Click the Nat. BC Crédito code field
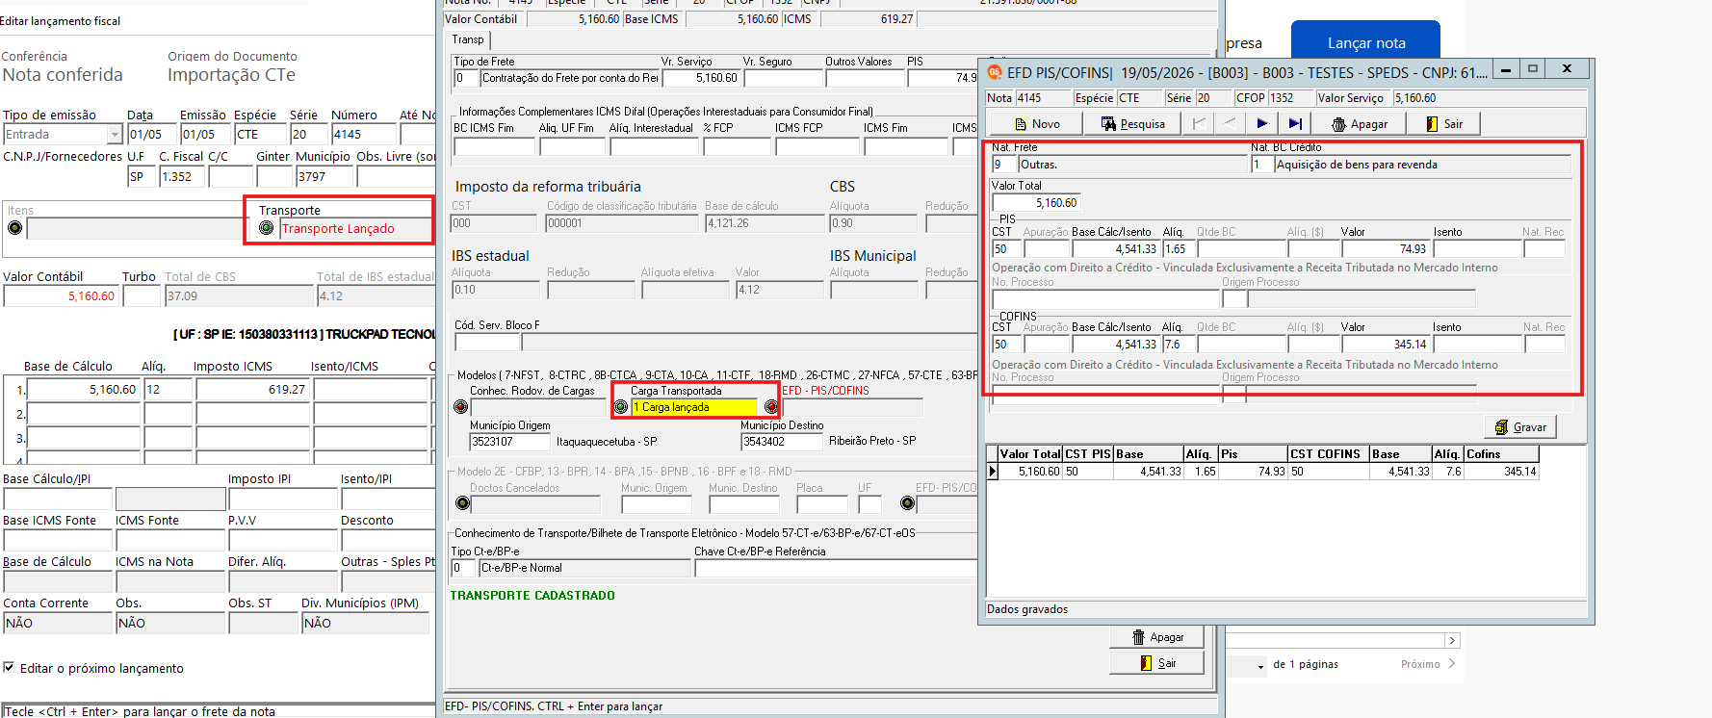This screenshot has width=1712, height=718. click(1261, 165)
